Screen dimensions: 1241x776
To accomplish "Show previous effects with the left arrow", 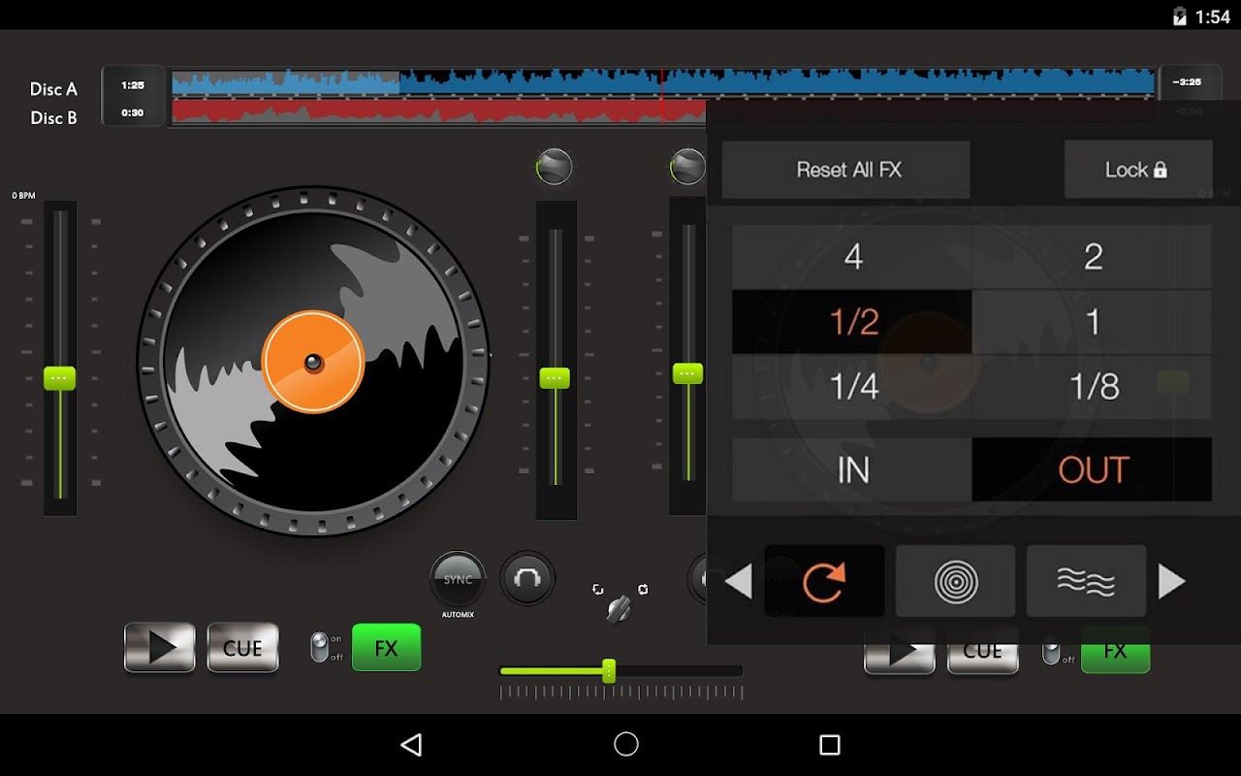I will 739,582.
